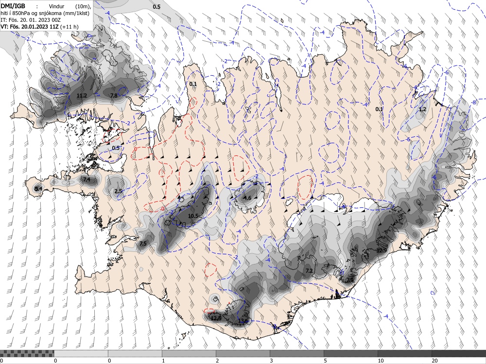Click the 4.6 snowfall value on the glacier
486x364 pixels.
point(247,198)
